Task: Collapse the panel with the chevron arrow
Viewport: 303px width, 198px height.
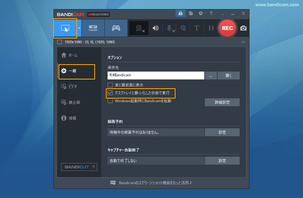Action: pos(243,42)
